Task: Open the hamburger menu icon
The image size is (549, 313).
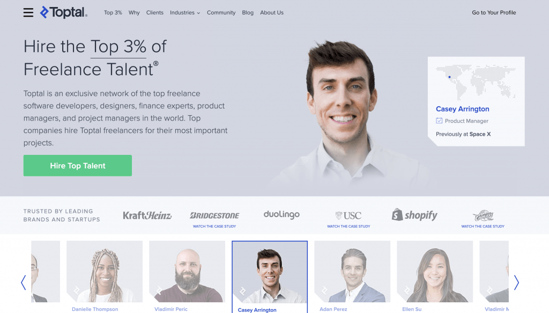Action: tap(28, 13)
